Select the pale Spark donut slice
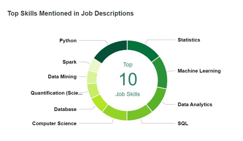Viewport: 243px width, 141px height. (95, 66)
